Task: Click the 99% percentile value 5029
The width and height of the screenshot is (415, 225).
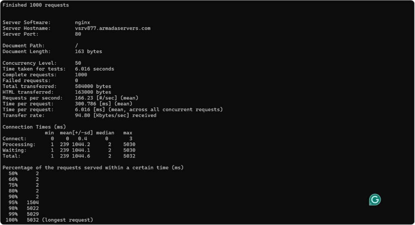Action: point(33,214)
